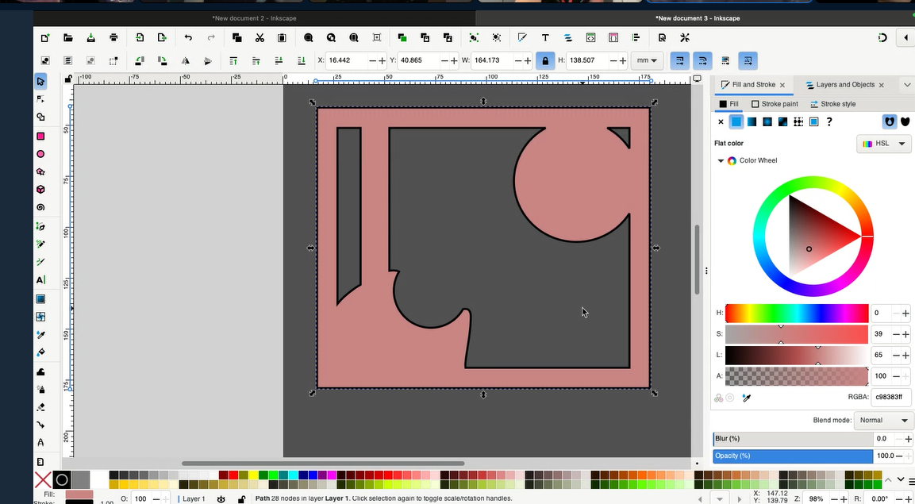
Task: Toggle scale stroke width with object
Action: tap(679, 60)
